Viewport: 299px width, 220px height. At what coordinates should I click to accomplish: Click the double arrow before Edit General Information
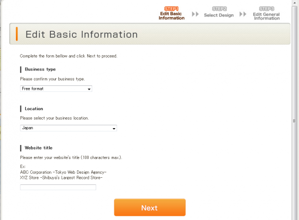tap(243, 14)
